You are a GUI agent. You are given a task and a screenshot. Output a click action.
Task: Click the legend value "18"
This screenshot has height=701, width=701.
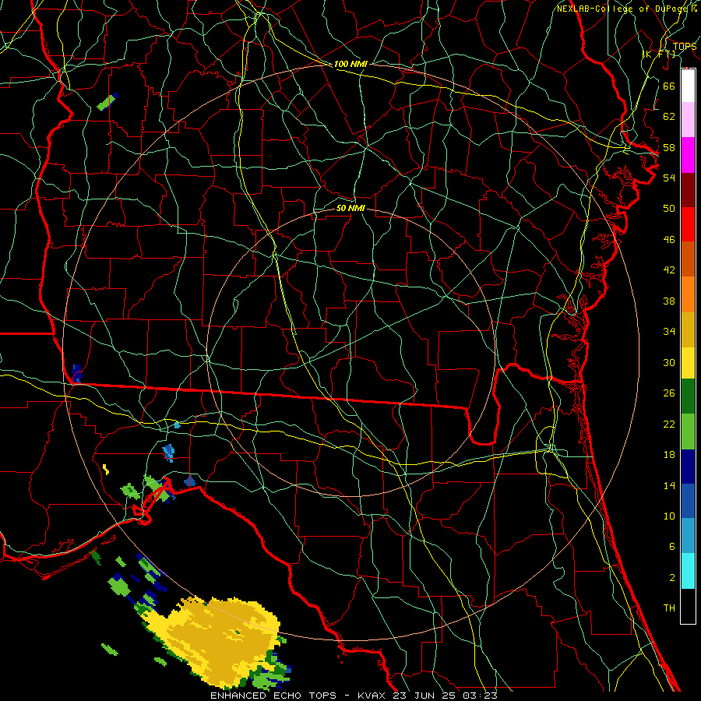(669, 455)
